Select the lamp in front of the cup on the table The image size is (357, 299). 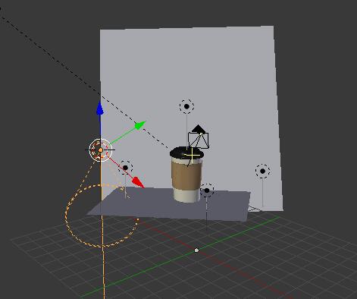207,190
